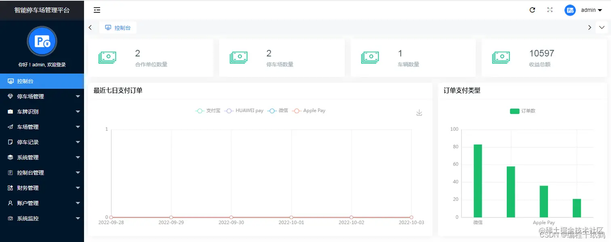Open the 停车记录 menu item
The height and width of the screenshot is (242, 611).
[42, 142]
